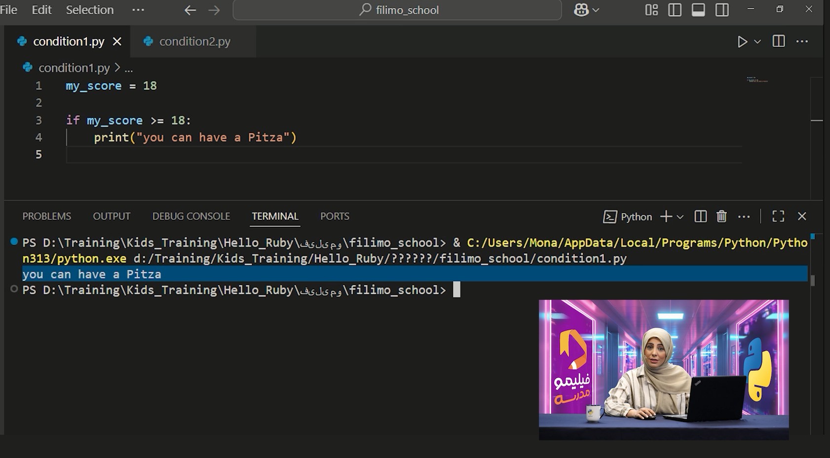Image resolution: width=830 pixels, height=458 pixels.
Task: Expand the run button dropdown arrow
Action: click(x=757, y=42)
